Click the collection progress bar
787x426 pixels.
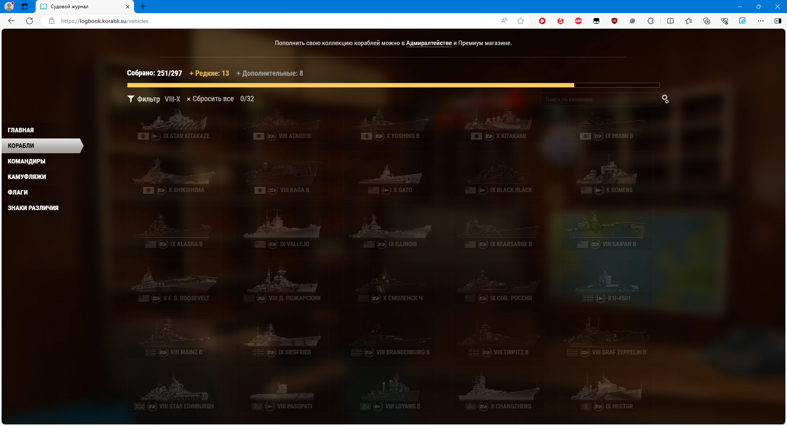pyautogui.click(x=393, y=85)
